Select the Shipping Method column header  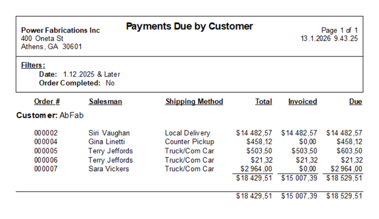click(x=194, y=102)
